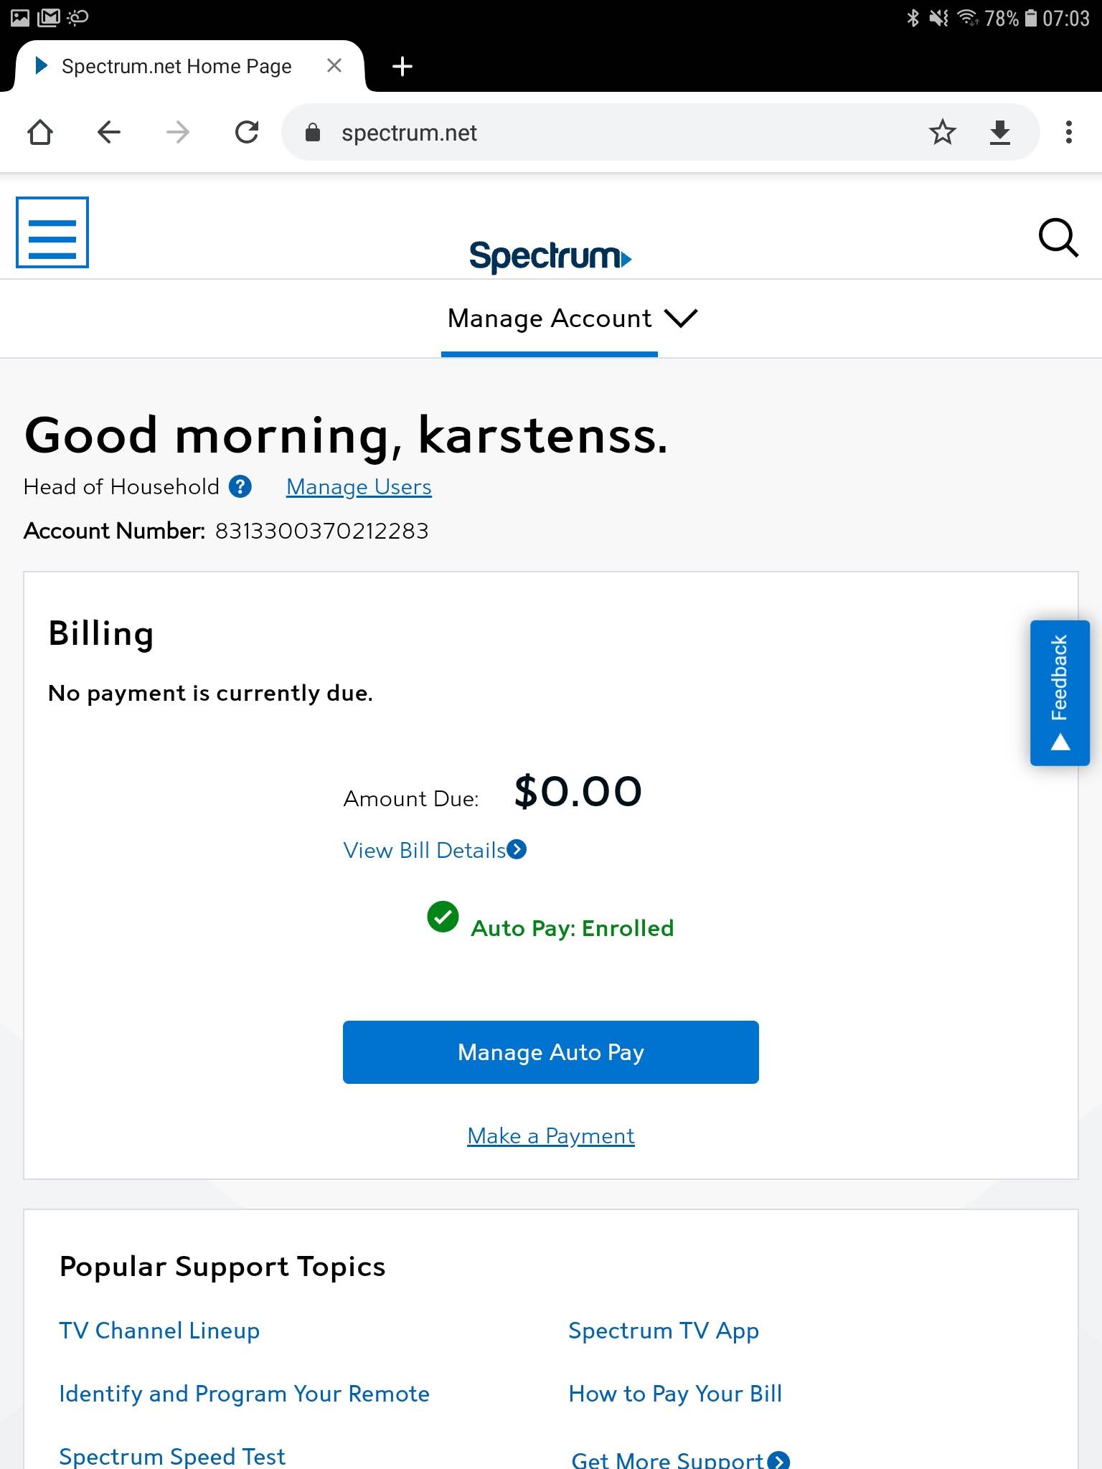Tap the browser home icon
Image resolution: width=1102 pixels, height=1469 pixels.
tap(40, 132)
